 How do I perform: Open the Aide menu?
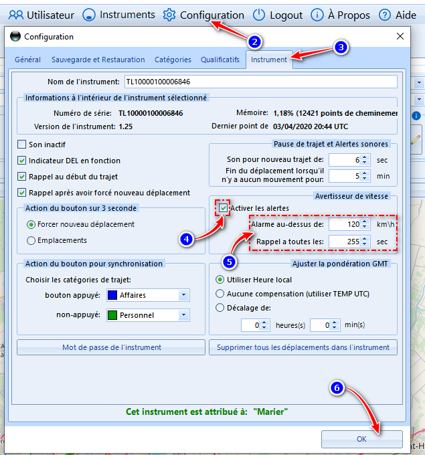click(x=398, y=15)
